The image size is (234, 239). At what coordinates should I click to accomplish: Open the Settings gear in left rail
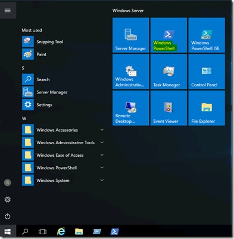[8, 199]
